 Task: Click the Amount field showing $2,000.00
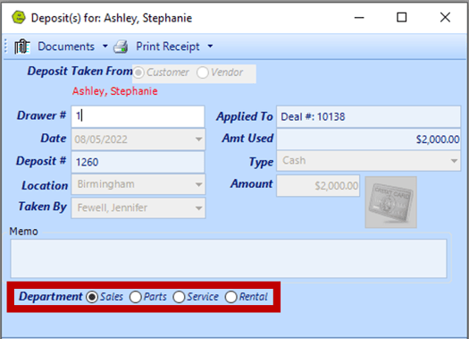pyautogui.click(x=318, y=186)
